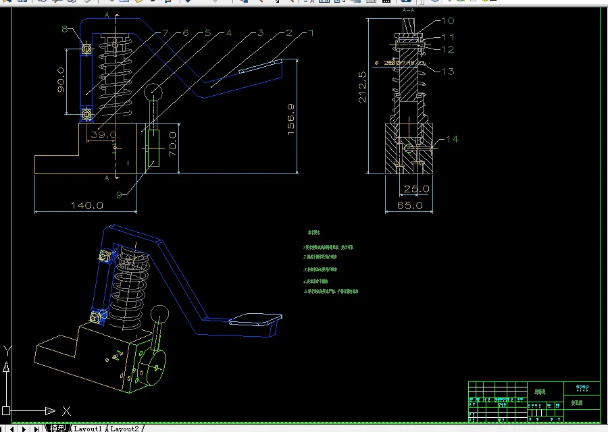Select the 90.0 dimension text
The image size is (608, 432).
point(61,80)
